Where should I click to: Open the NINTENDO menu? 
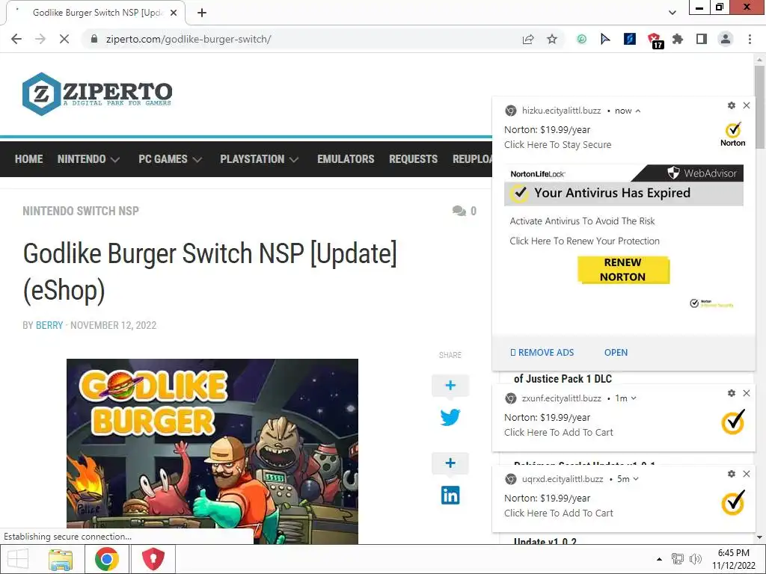pyautogui.click(x=82, y=159)
